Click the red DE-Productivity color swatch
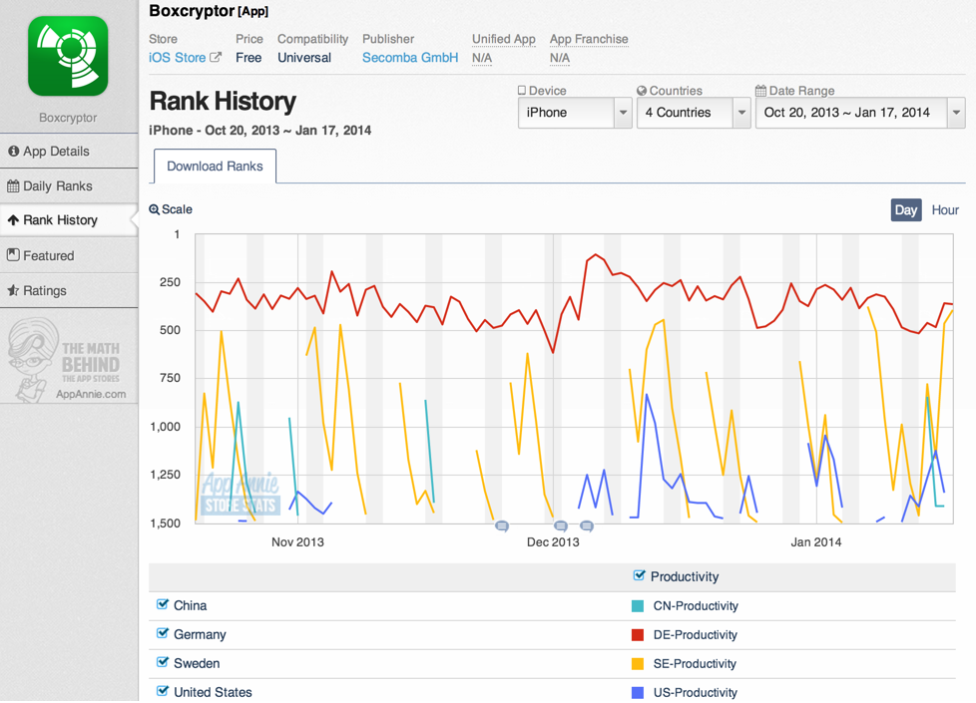The image size is (976, 703). click(638, 634)
